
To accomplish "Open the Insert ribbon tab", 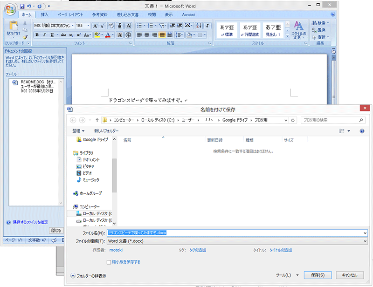I will 44,14.
